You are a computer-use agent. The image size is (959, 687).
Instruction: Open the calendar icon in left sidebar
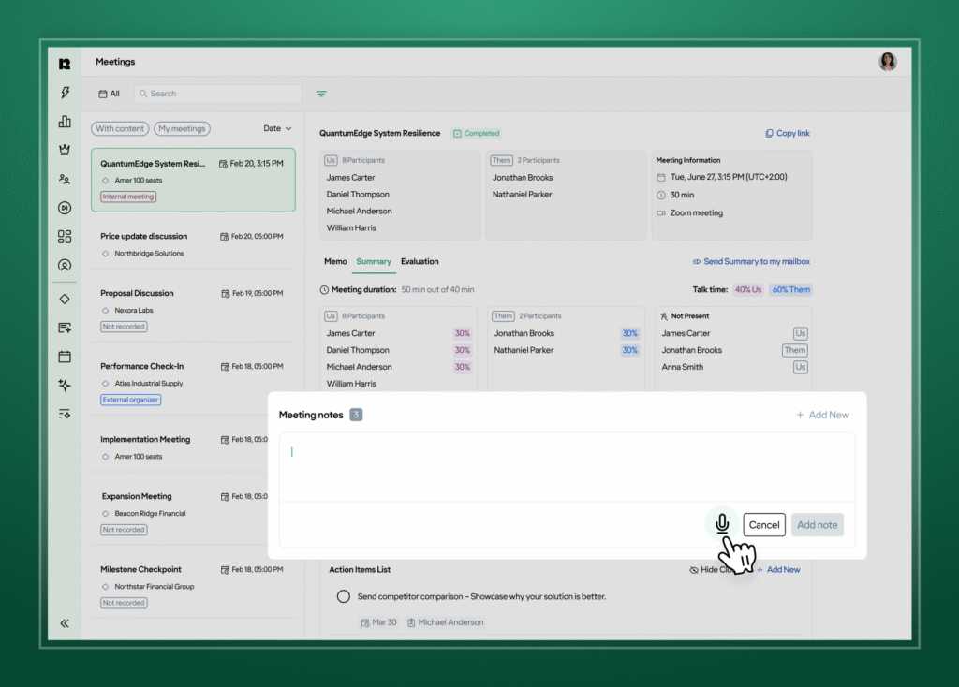[x=65, y=357]
